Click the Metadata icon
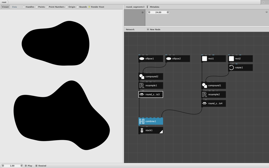Viewport: 269px width, 168px height. pos(148,7)
